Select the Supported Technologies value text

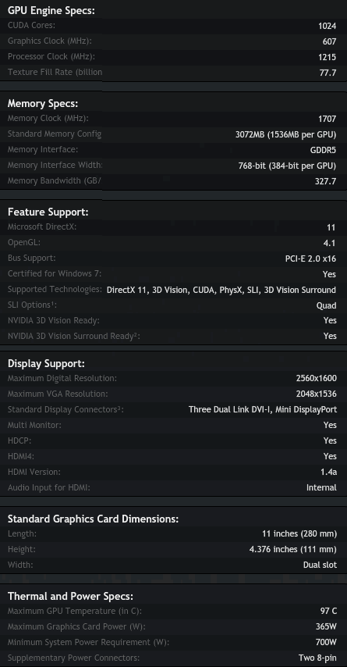221,290
